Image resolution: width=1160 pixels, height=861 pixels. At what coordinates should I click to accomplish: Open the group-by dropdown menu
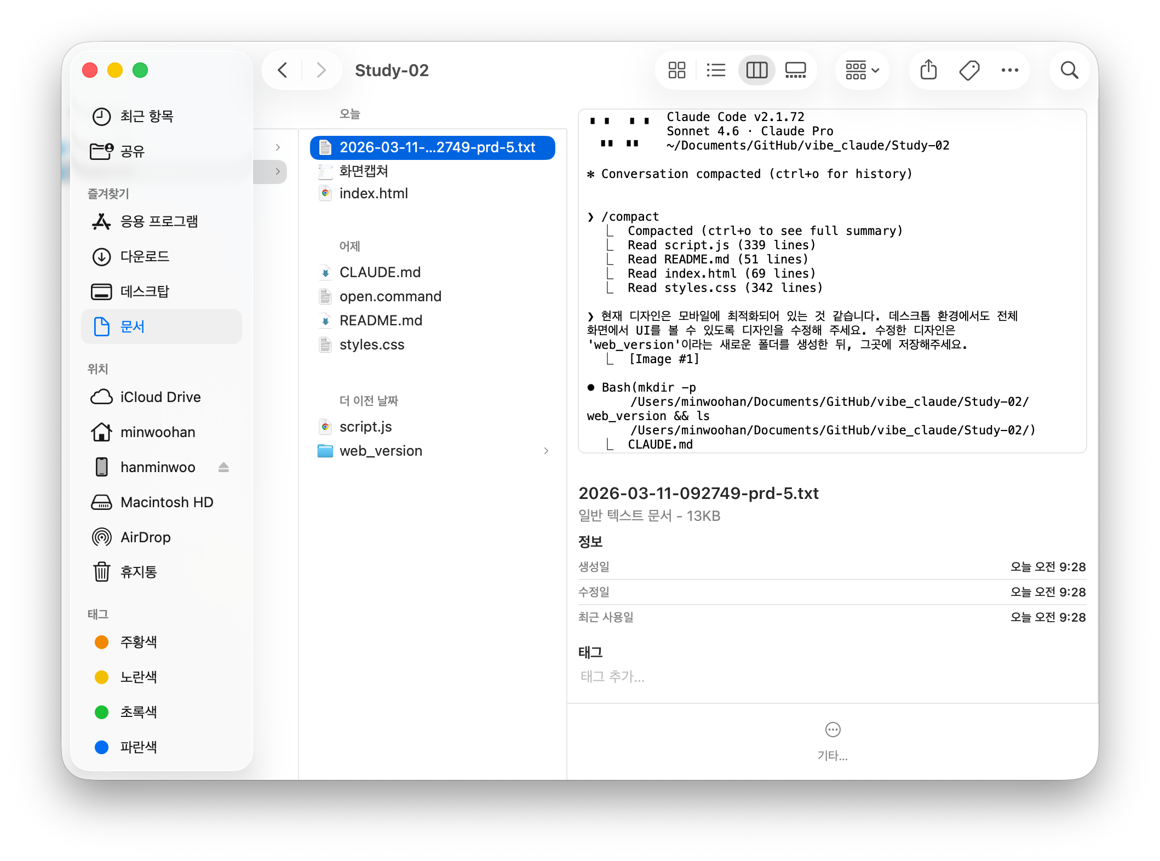[862, 70]
